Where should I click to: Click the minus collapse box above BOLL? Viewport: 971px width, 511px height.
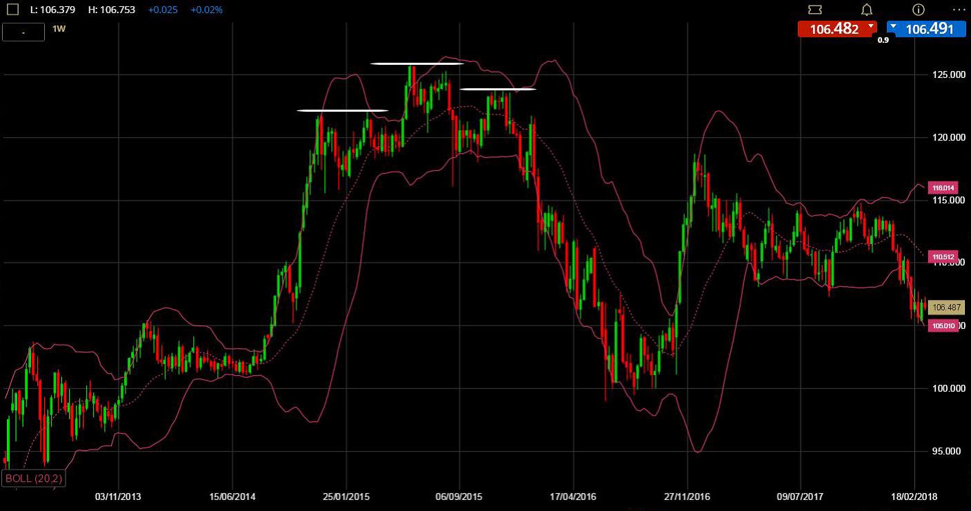pos(23,32)
